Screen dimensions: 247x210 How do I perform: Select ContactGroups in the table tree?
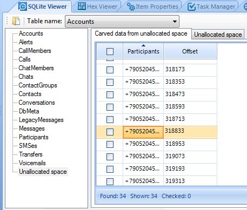38,85
